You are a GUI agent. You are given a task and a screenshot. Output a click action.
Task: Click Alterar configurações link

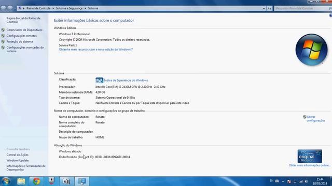click(x=316, y=119)
